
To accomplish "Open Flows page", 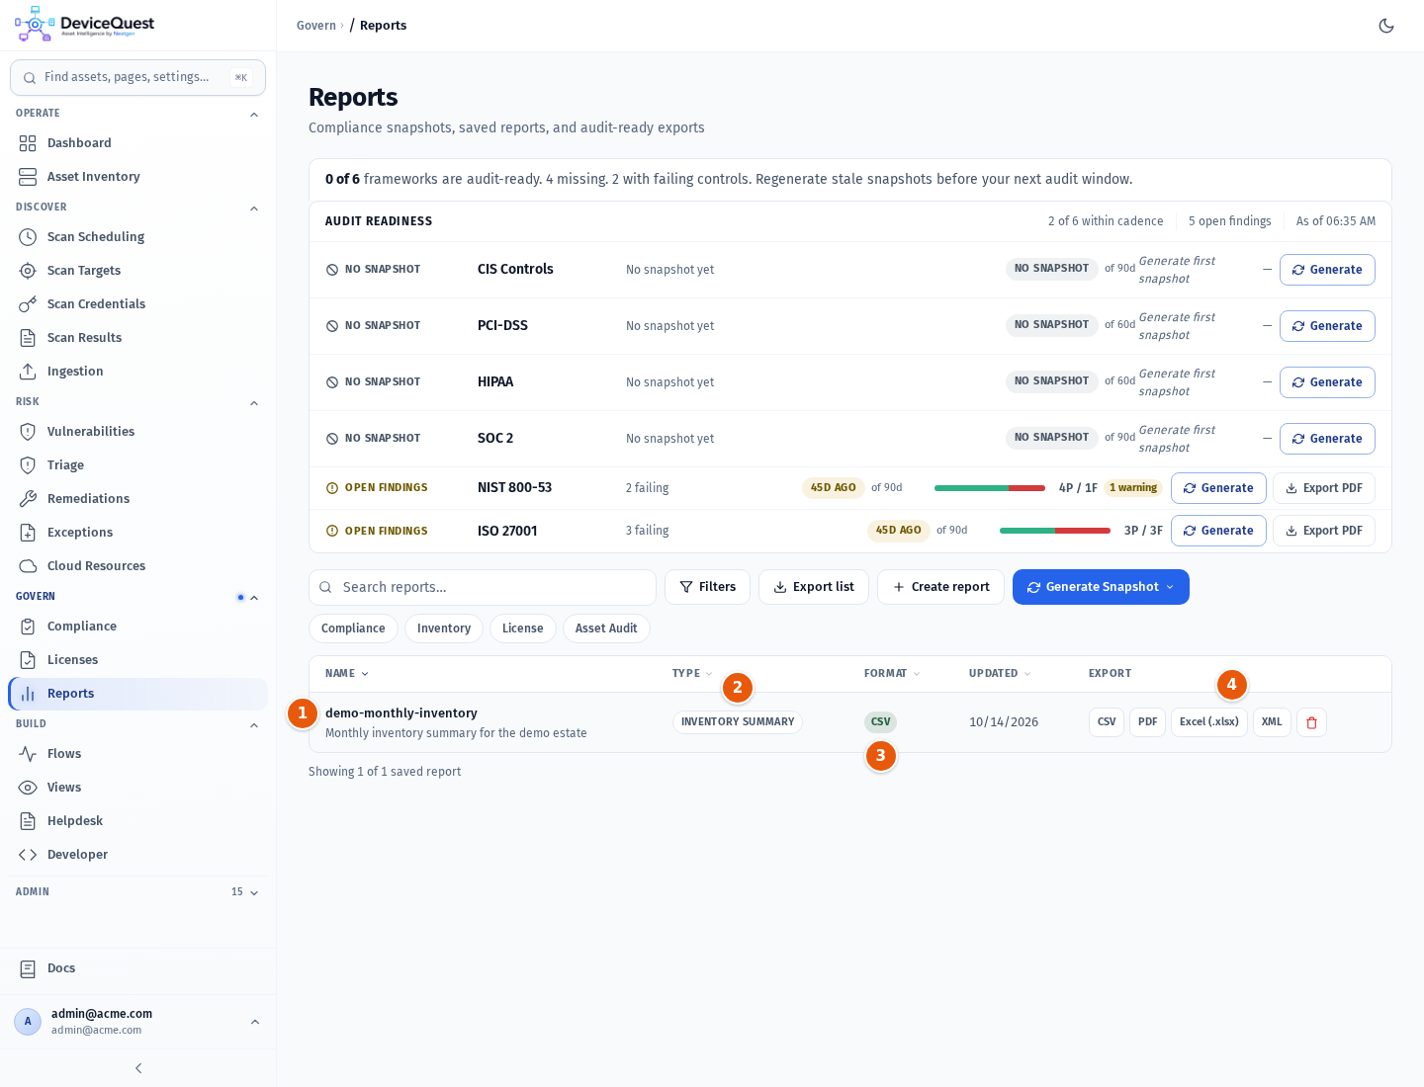I will [137, 754].
